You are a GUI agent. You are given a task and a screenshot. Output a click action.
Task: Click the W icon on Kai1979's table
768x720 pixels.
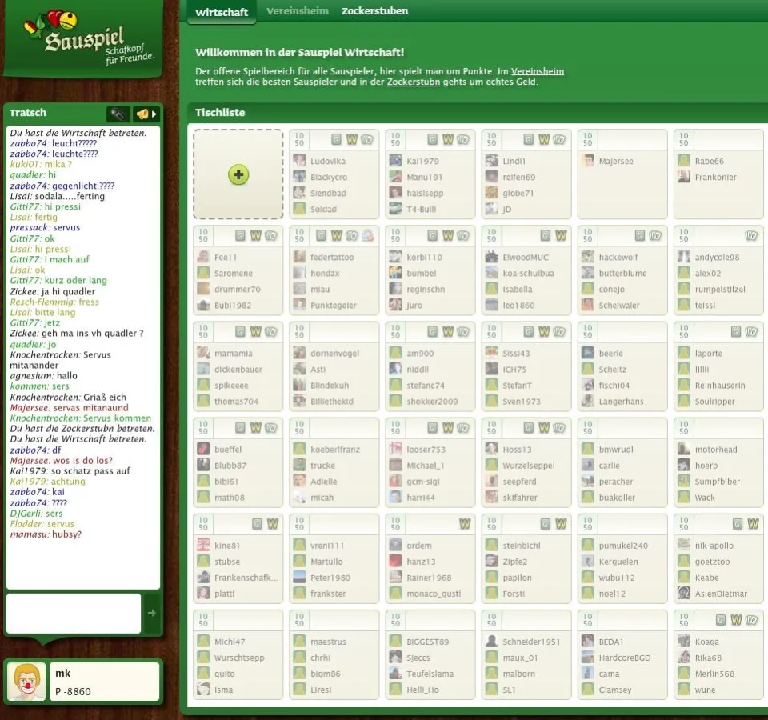coord(448,139)
